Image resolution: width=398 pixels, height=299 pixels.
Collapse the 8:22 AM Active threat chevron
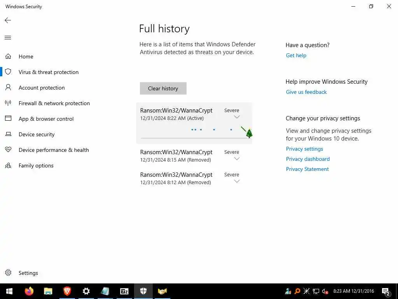click(237, 117)
